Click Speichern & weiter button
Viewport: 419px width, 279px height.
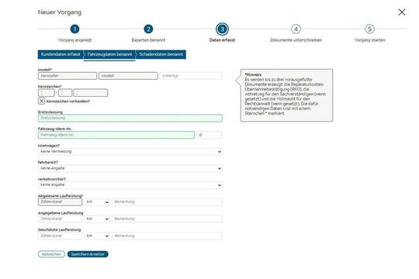click(88, 254)
